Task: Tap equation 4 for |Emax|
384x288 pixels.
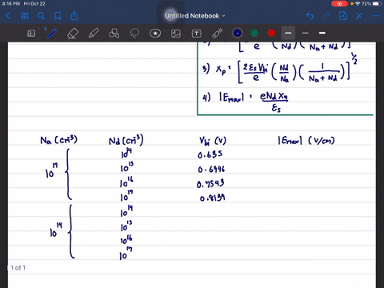Action: point(246,102)
